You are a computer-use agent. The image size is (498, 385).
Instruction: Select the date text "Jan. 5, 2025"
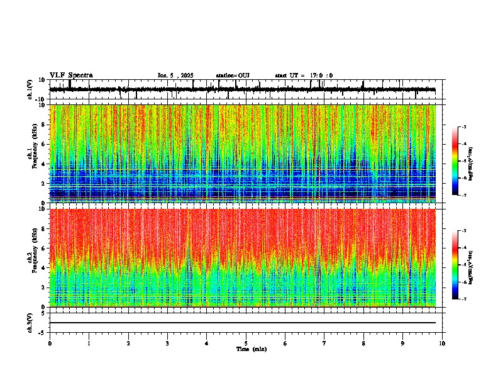[x=175, y=75]
